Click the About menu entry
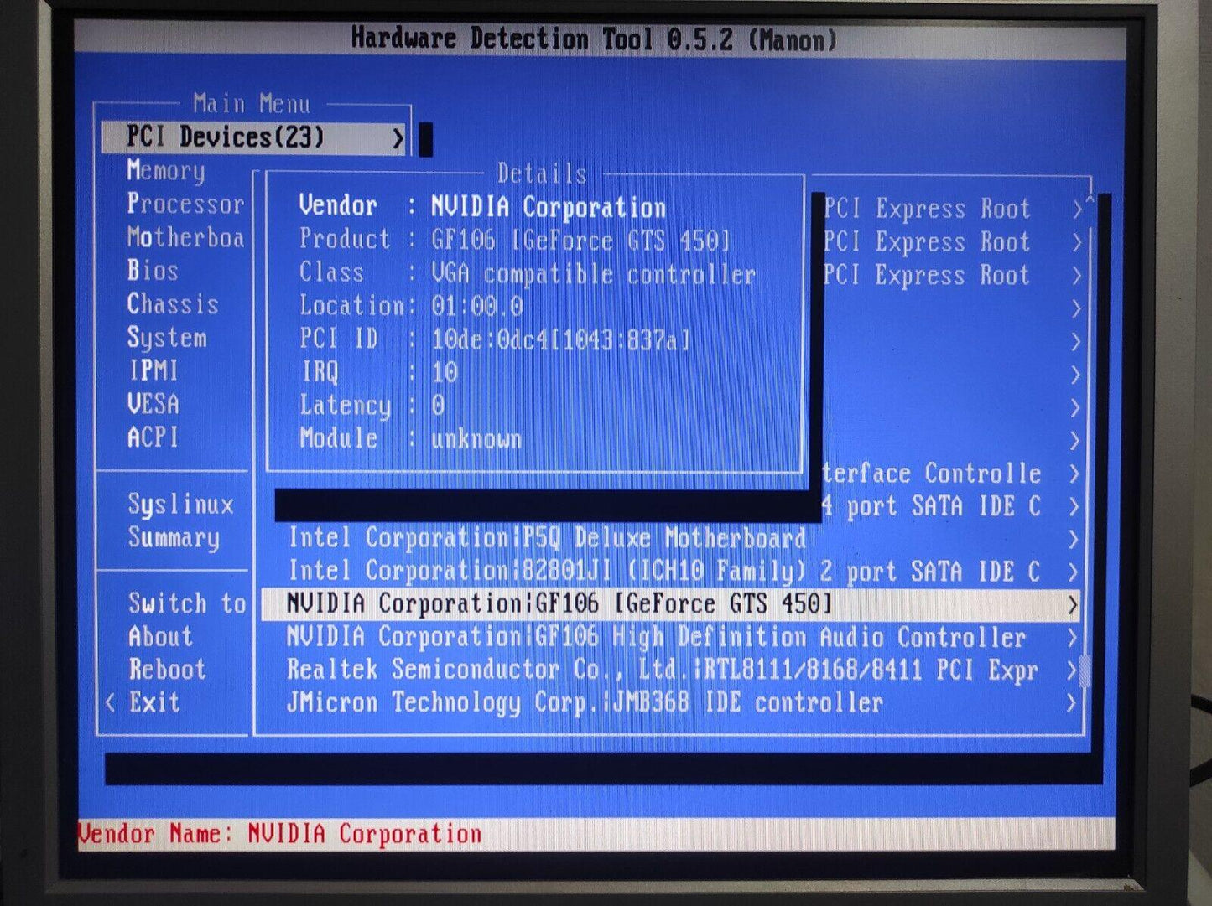Screen dimensions: 1212x906 (x=160, y=637)
